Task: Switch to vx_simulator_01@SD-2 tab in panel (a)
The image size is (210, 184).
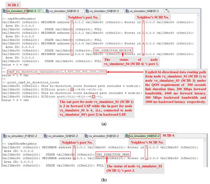Action: 22,11
